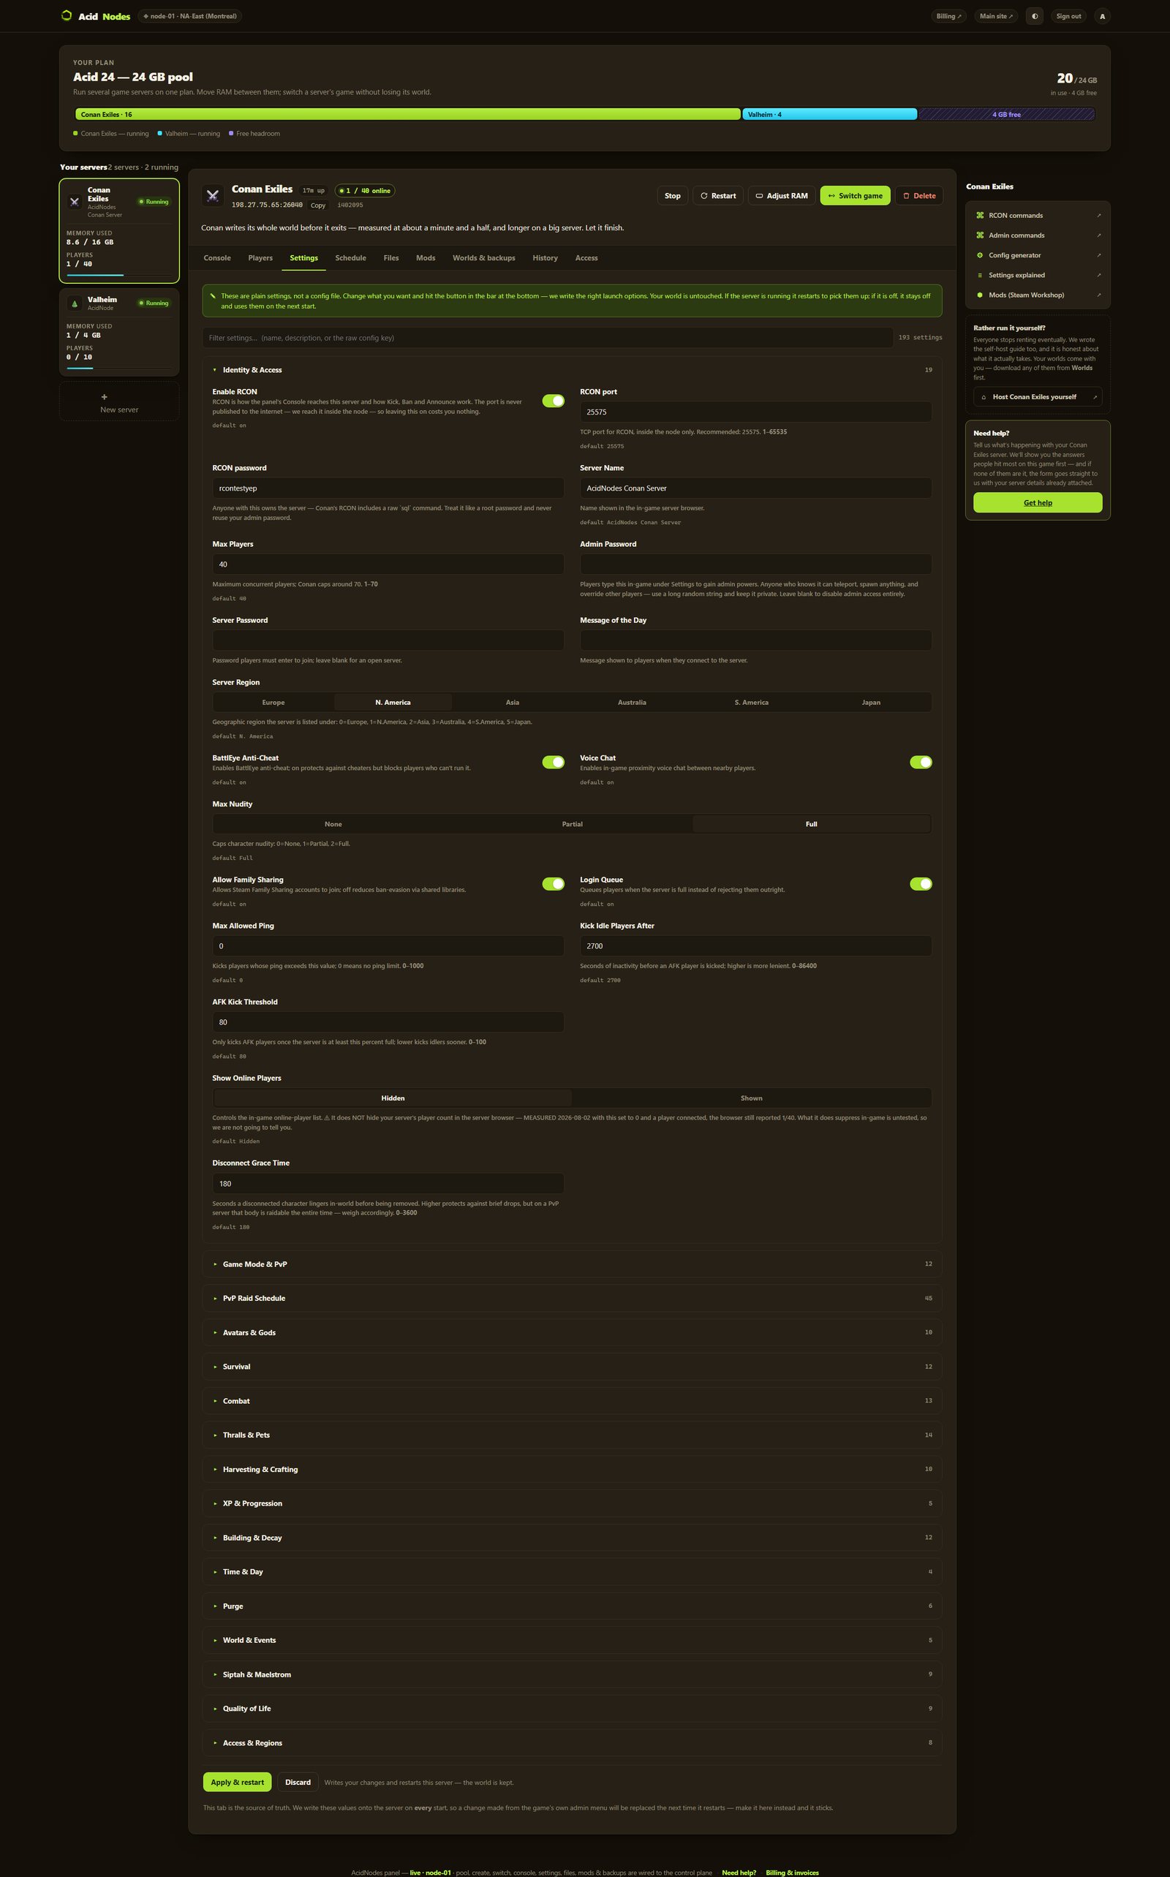Expand the PvP Raid Schedule section

[x=572, y=1299]
